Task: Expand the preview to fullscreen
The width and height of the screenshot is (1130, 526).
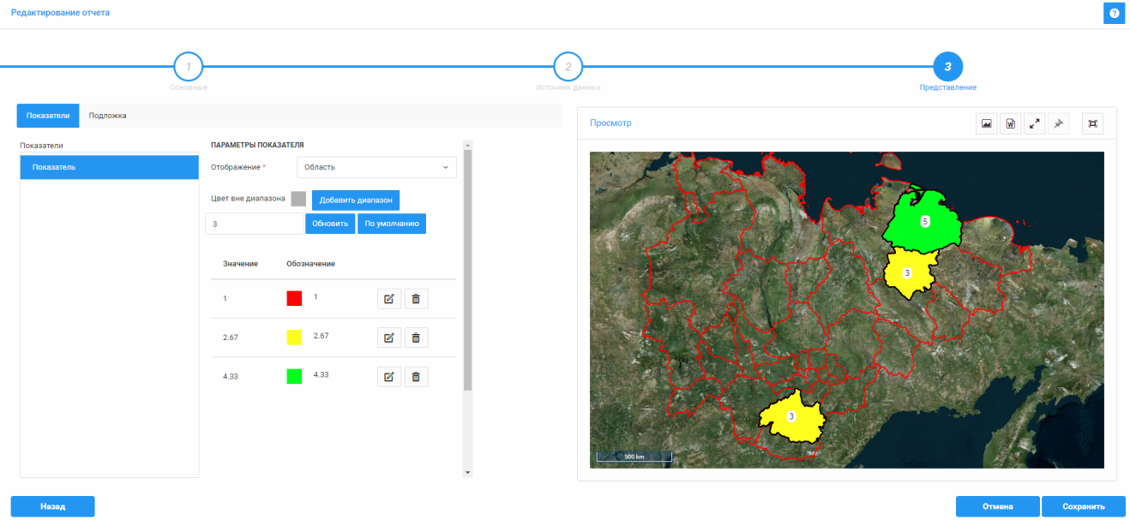Action: pos(1035,124)
